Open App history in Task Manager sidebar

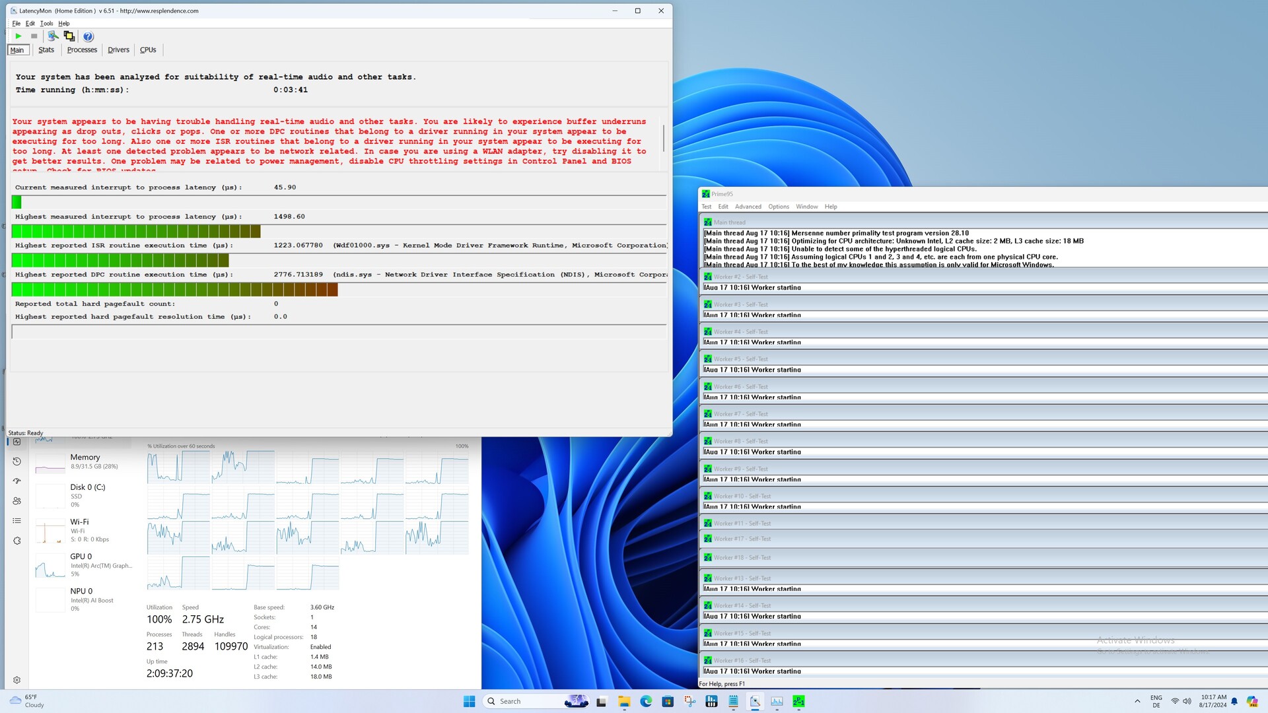point(17,461)
